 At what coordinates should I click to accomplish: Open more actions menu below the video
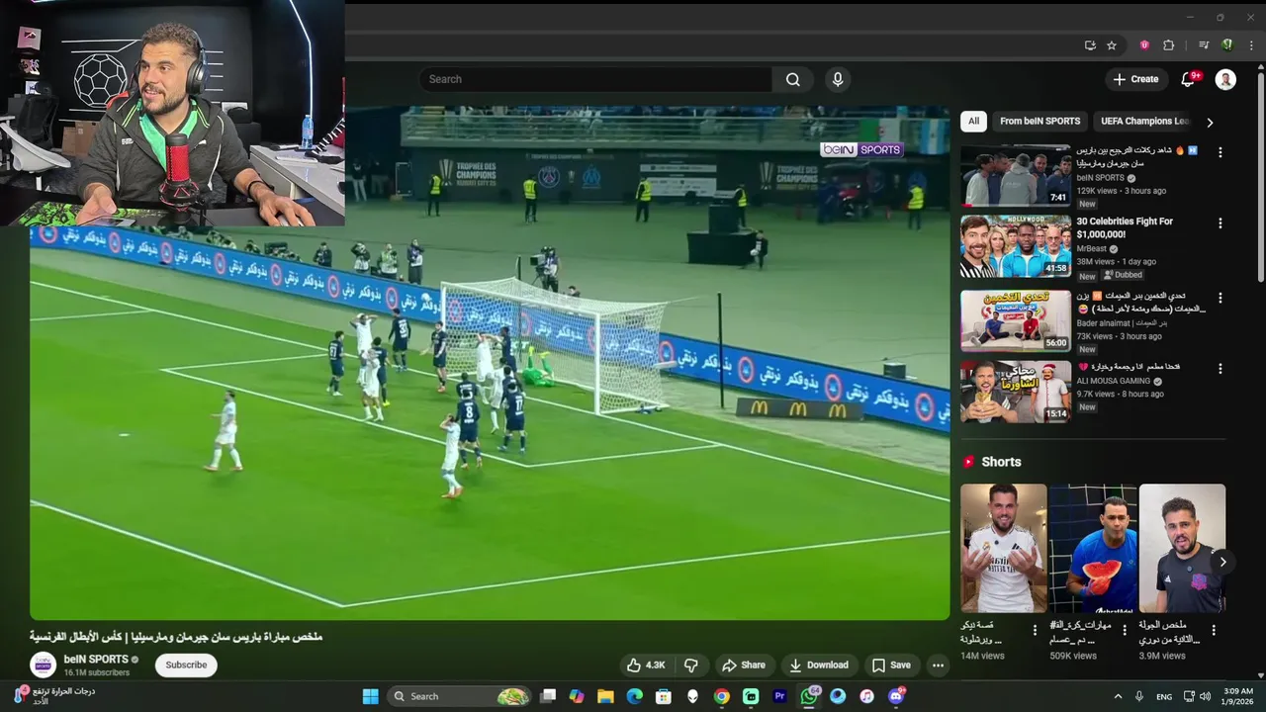tap(938, 665)
